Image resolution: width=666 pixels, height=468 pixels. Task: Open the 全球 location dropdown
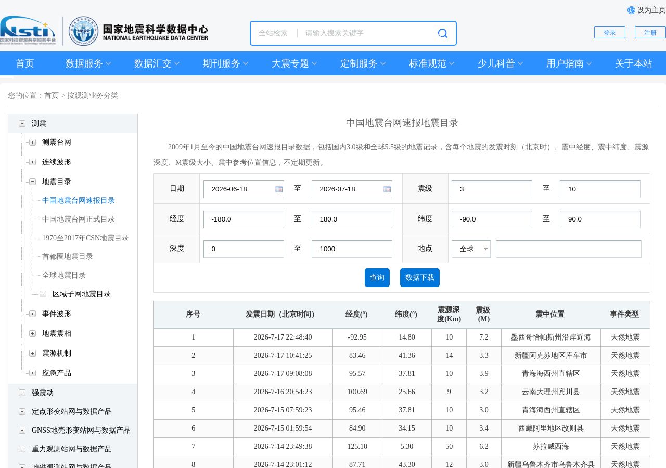(x=471, y=249)
